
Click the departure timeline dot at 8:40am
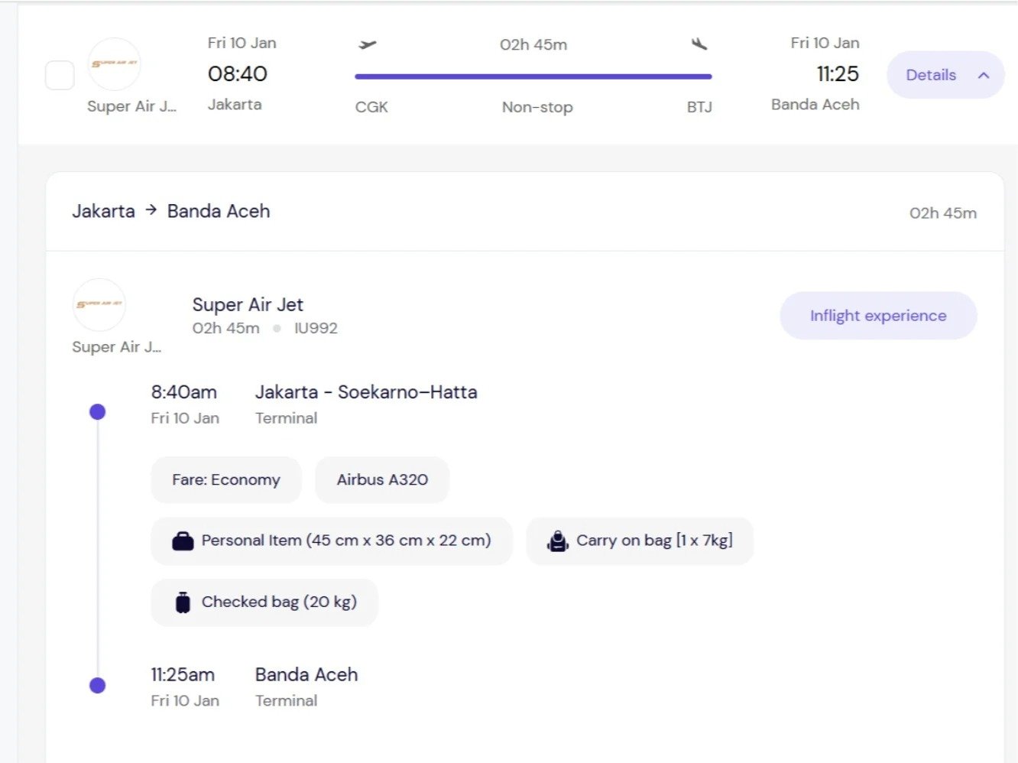pyautogui.click(x=97, y=412)
